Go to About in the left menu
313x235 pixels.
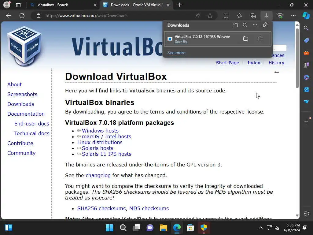point(15,84)
